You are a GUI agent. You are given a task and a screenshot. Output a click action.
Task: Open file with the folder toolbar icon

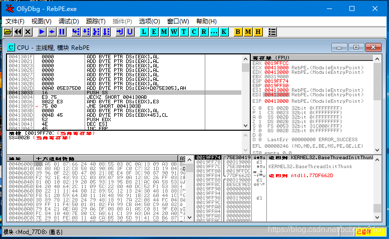tap(8, 31)
